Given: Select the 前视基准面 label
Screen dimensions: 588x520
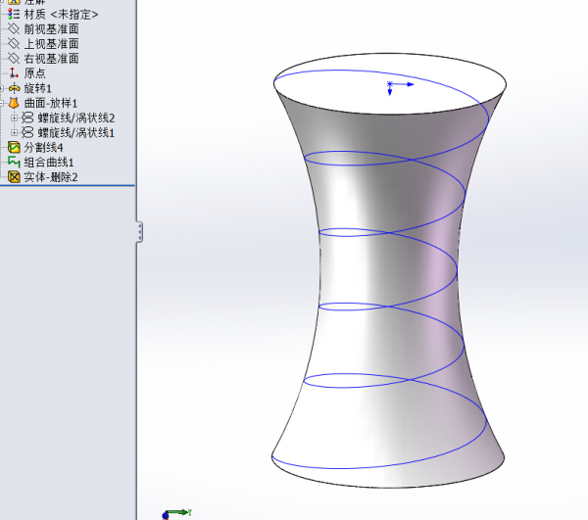Looking at the screenshot, I should [x=51, y=28].
